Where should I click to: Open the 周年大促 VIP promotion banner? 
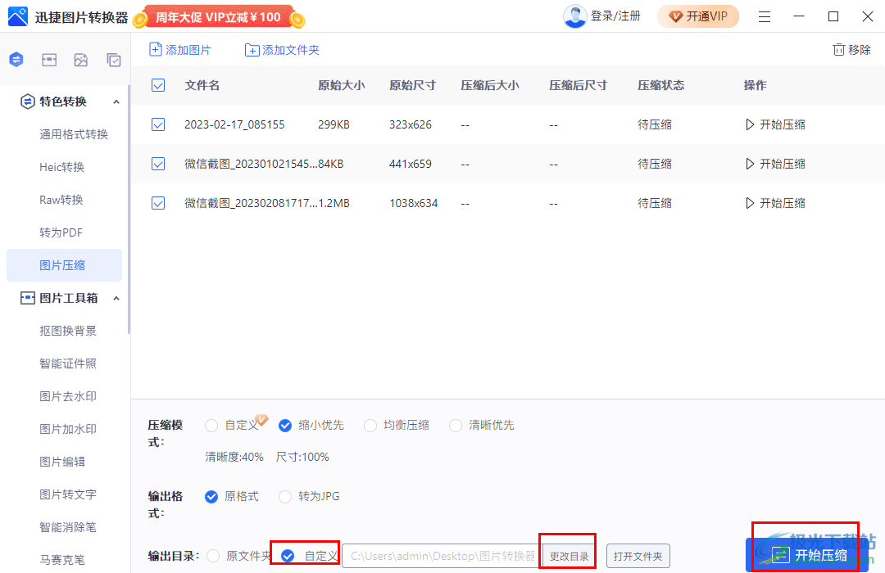[219, 17]
